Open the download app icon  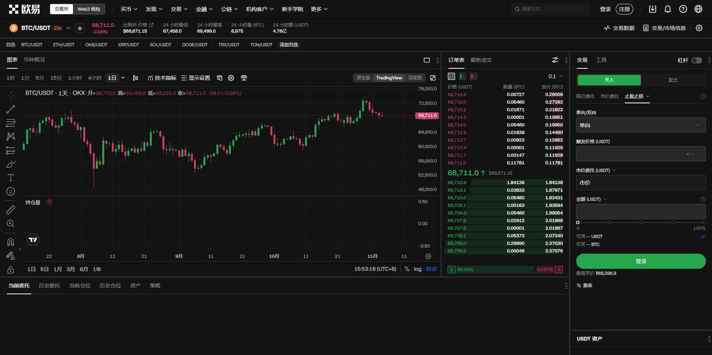pyautogui.click(x=653, y=9)
